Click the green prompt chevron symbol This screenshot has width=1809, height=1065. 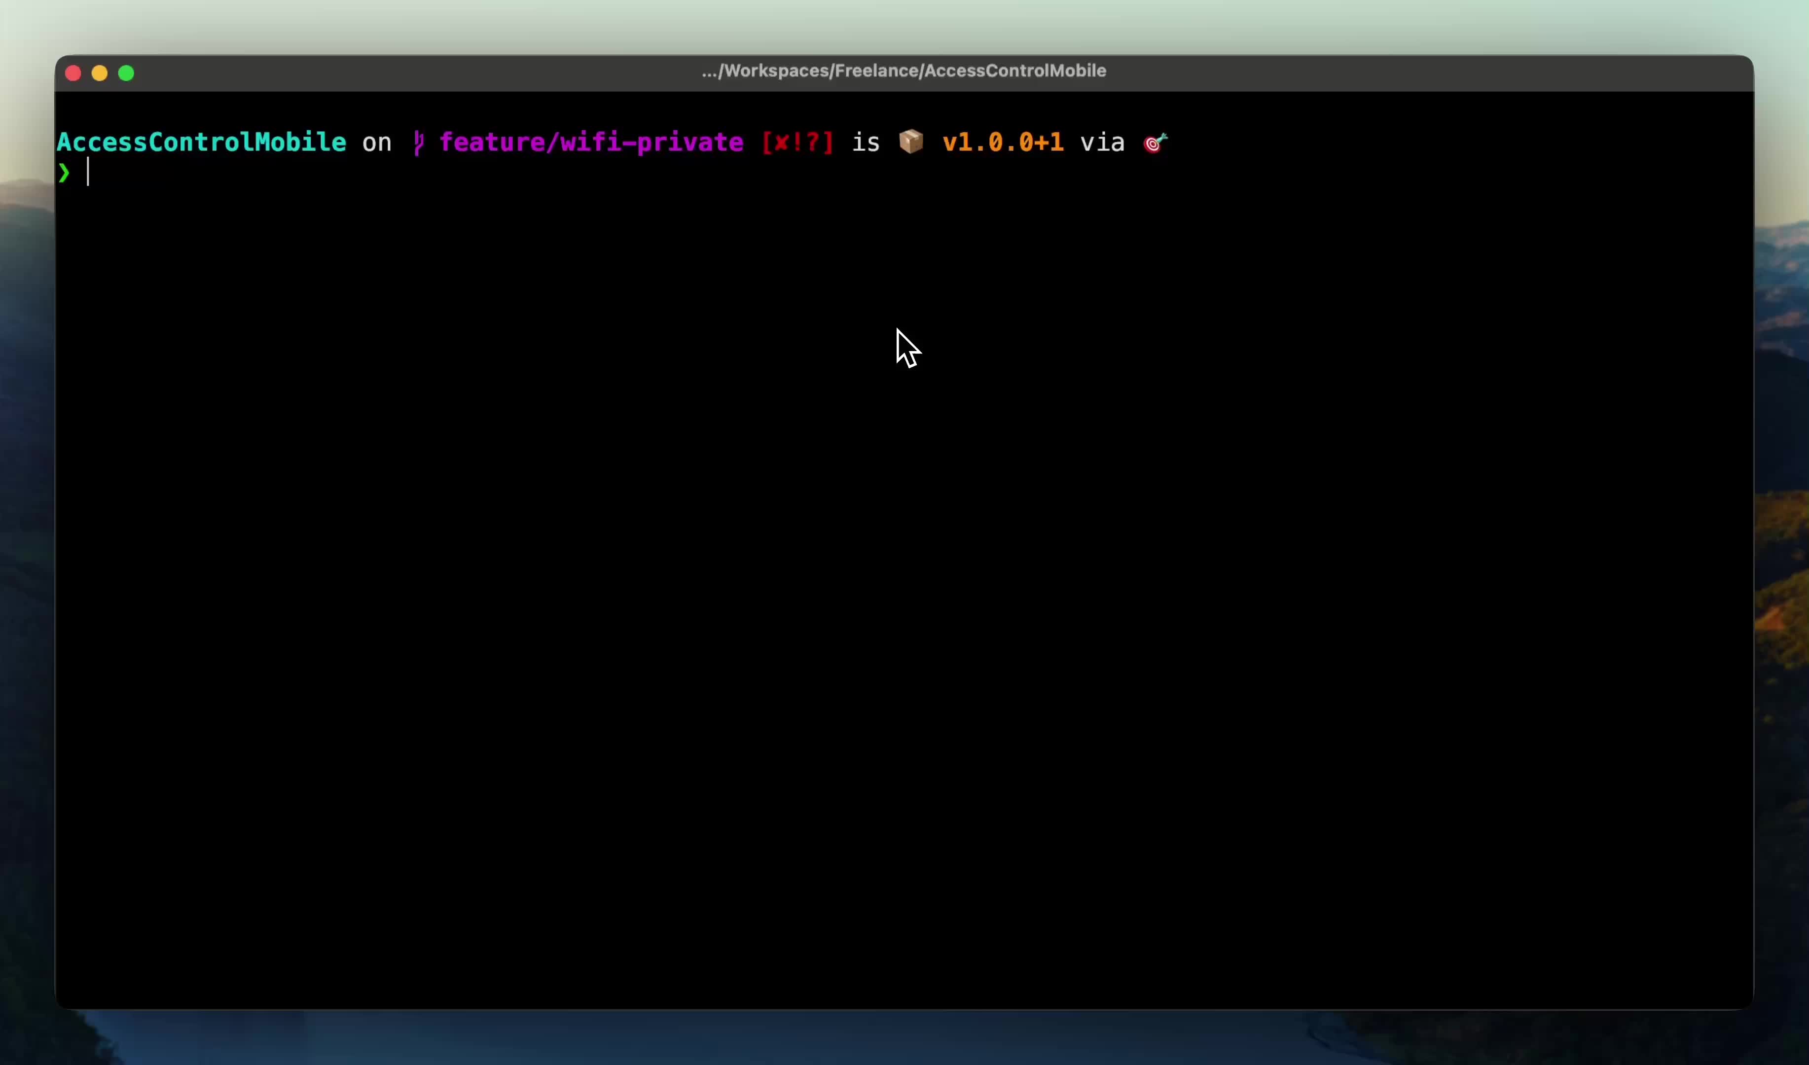click(x=64, y=173)
